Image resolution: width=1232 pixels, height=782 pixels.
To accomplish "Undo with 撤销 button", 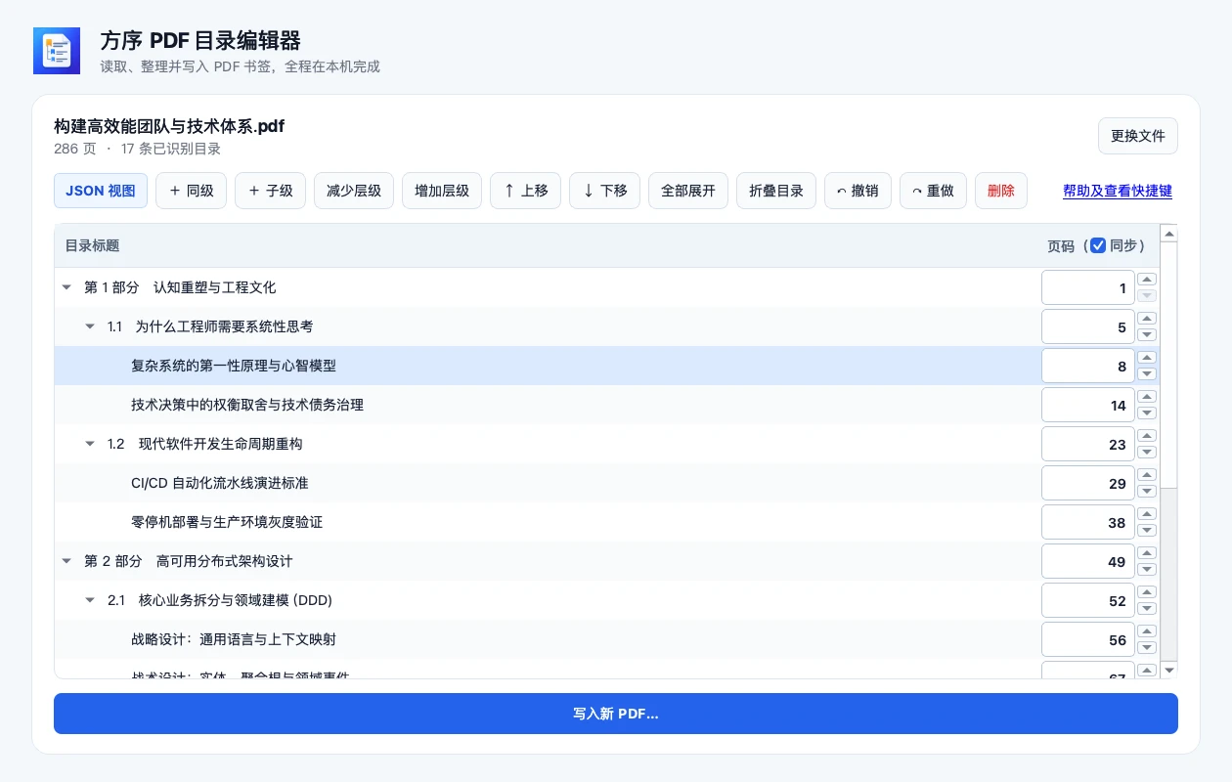I will point(858,191).
